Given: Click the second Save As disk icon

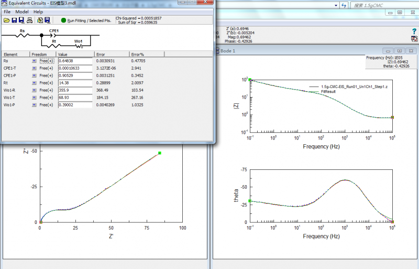Looking at the screenshot, I should pos(21,20).
